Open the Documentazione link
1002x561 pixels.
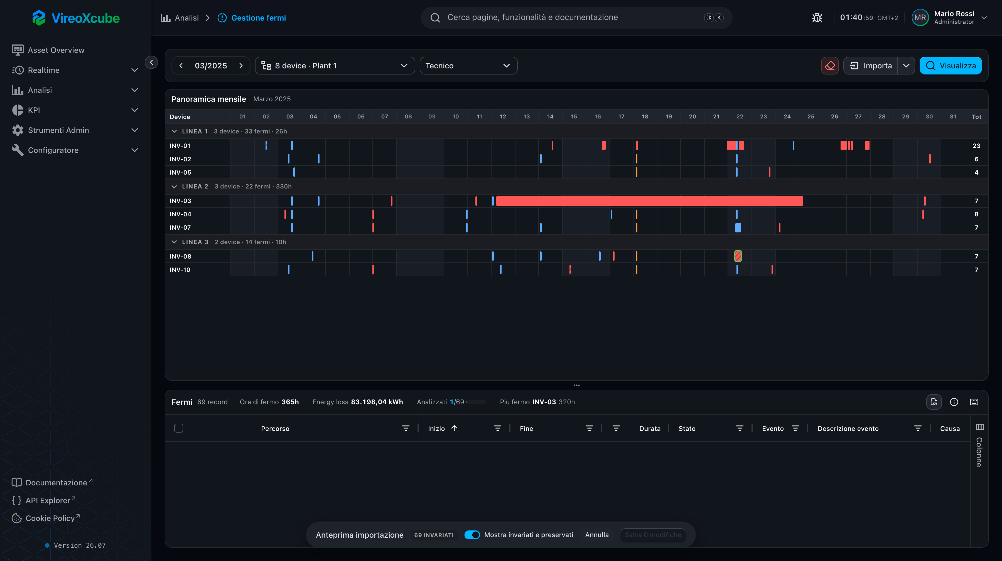click(52, 483)
